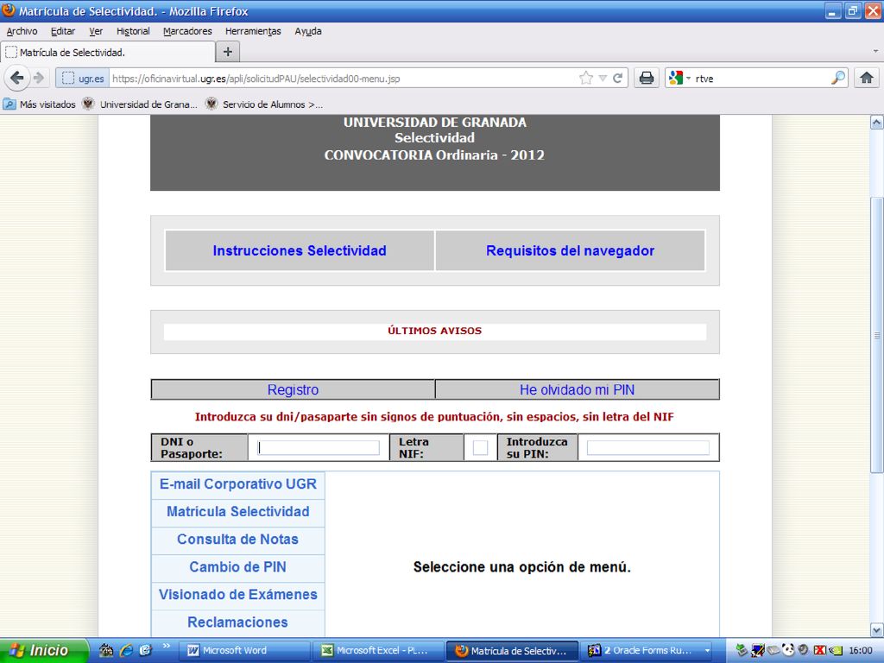Click the third quick launch icon
The width and height of the screenshot is (884, 663).
click(145, 650)
